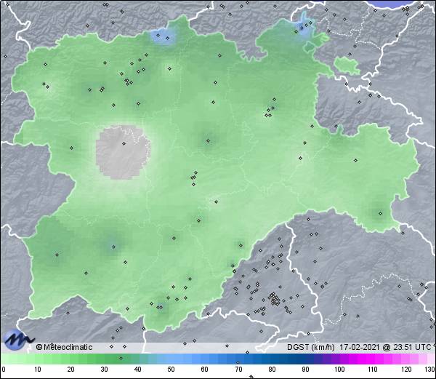Click the scale label 50
This screenshot has height=379, width=436.
171,370
